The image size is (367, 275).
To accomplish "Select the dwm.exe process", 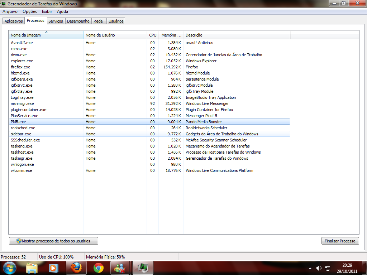I will [149, 55].
